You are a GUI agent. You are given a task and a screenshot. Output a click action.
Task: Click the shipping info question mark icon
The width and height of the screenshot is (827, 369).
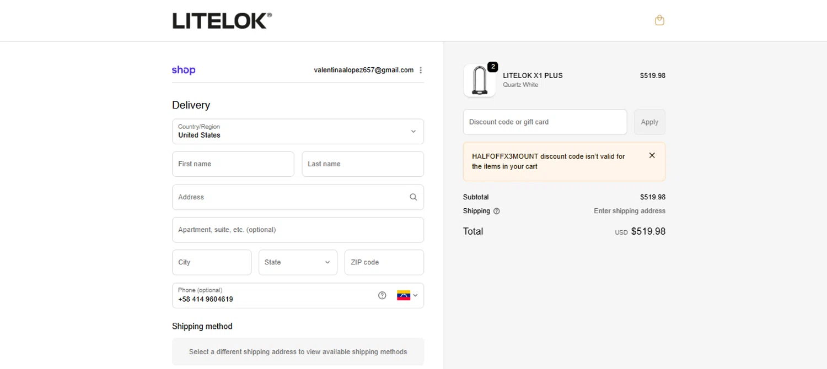pyautogui.click(x=497, y=211)
